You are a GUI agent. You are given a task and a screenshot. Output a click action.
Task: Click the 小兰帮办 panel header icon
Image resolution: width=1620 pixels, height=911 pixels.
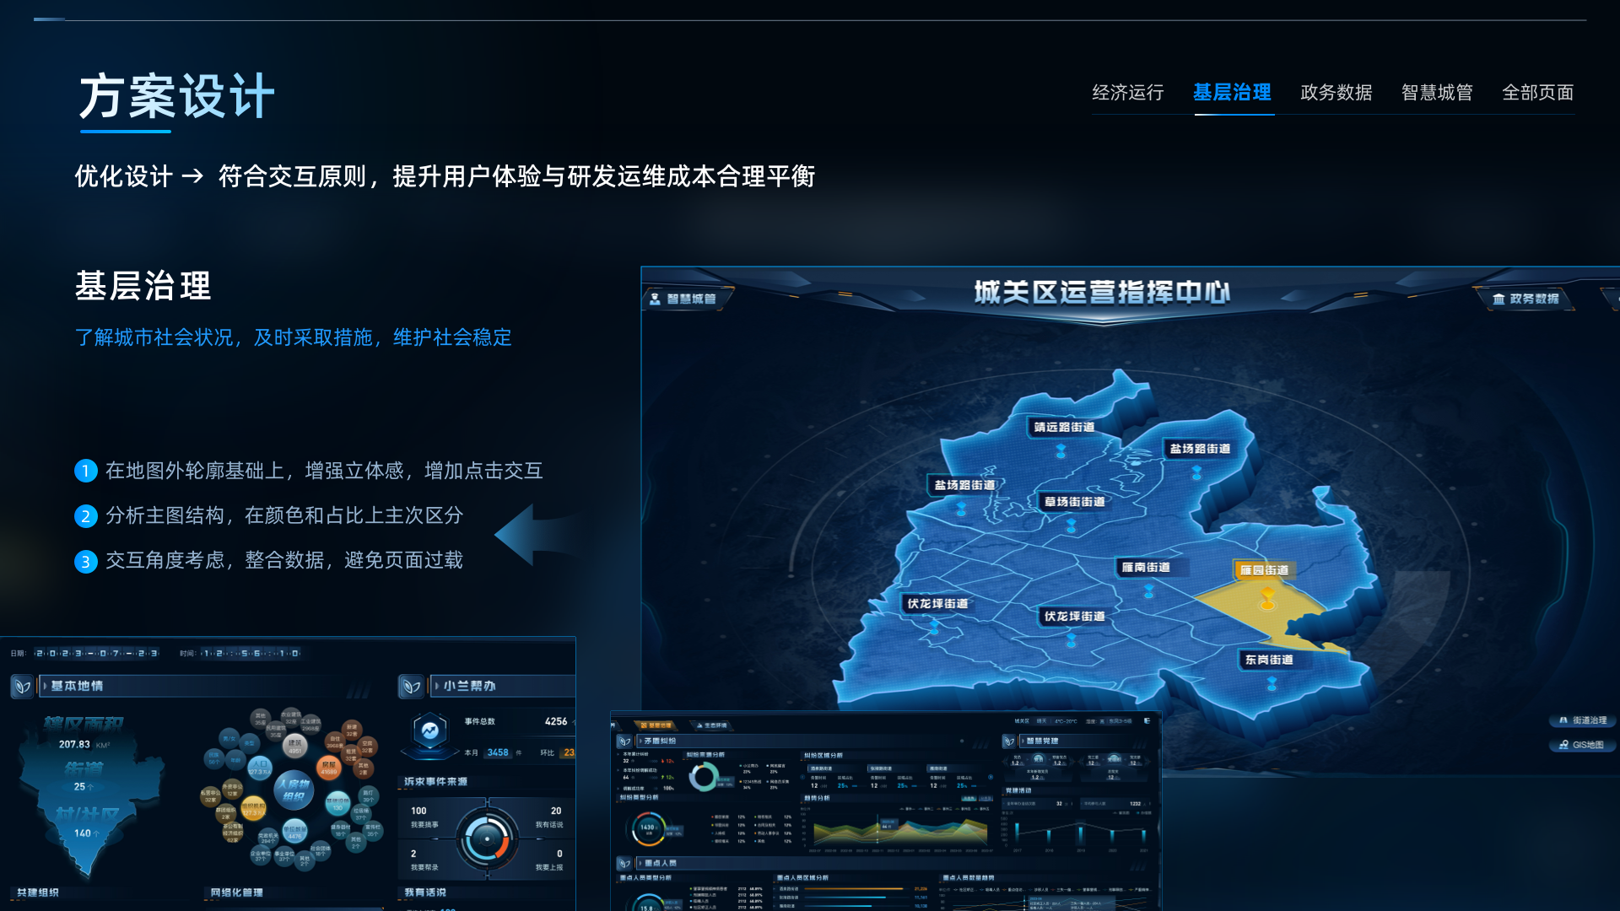[413, 686]
